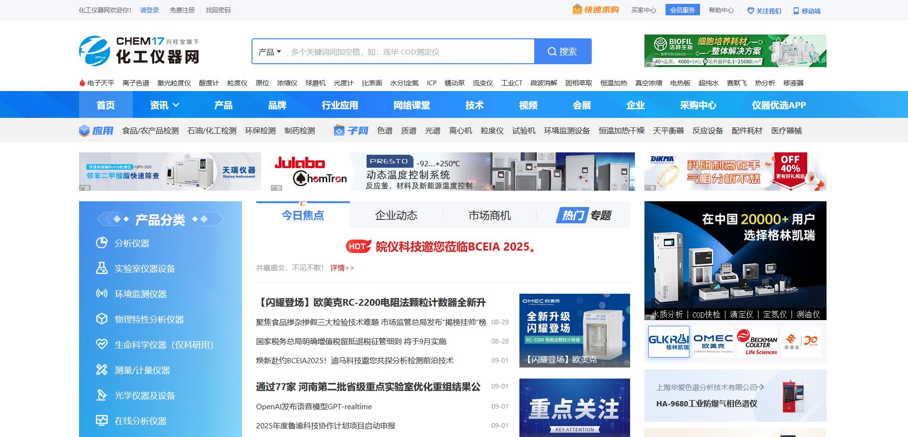Image resolution: width=908 pixels, height=437 pixels.
Task: Click the pie chart icon for 分析仪器
Action: tap(102, 243)
